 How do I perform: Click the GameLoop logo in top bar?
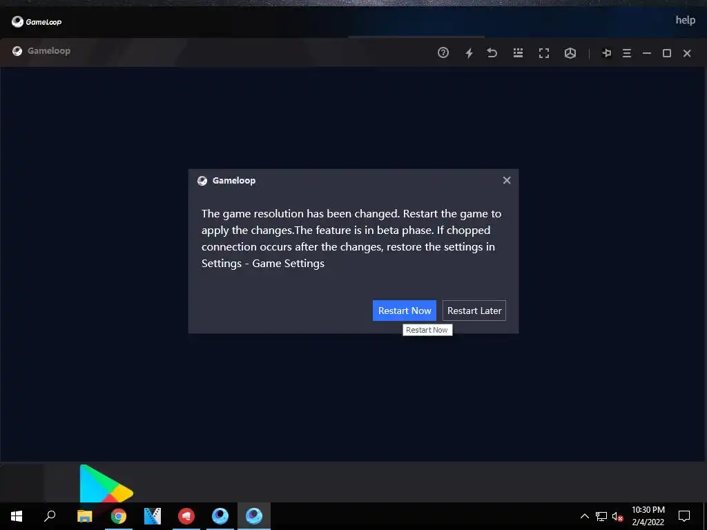37,21
